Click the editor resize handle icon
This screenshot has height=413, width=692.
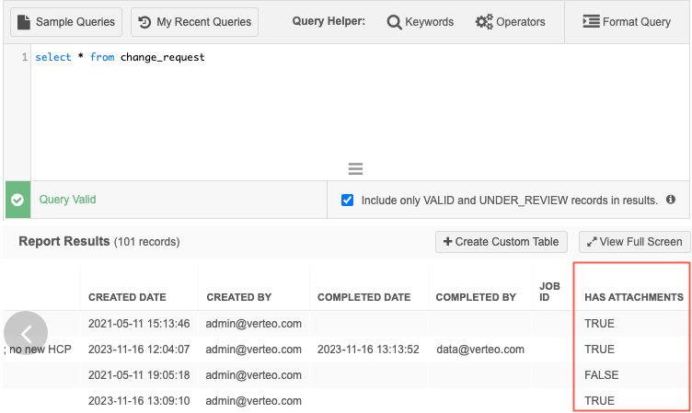[355, 169]
